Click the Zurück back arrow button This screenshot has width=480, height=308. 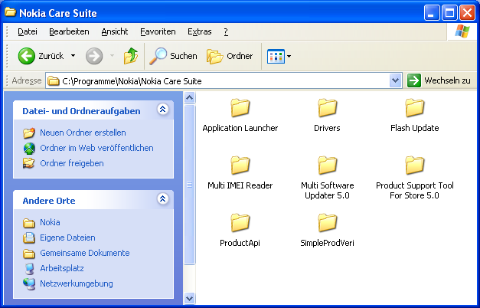pos(28,56)
